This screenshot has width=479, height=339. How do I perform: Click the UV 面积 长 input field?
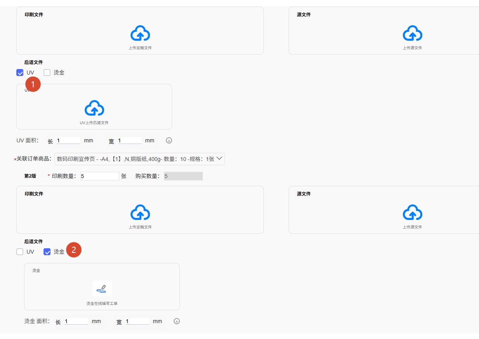click(x=68, y=140)
